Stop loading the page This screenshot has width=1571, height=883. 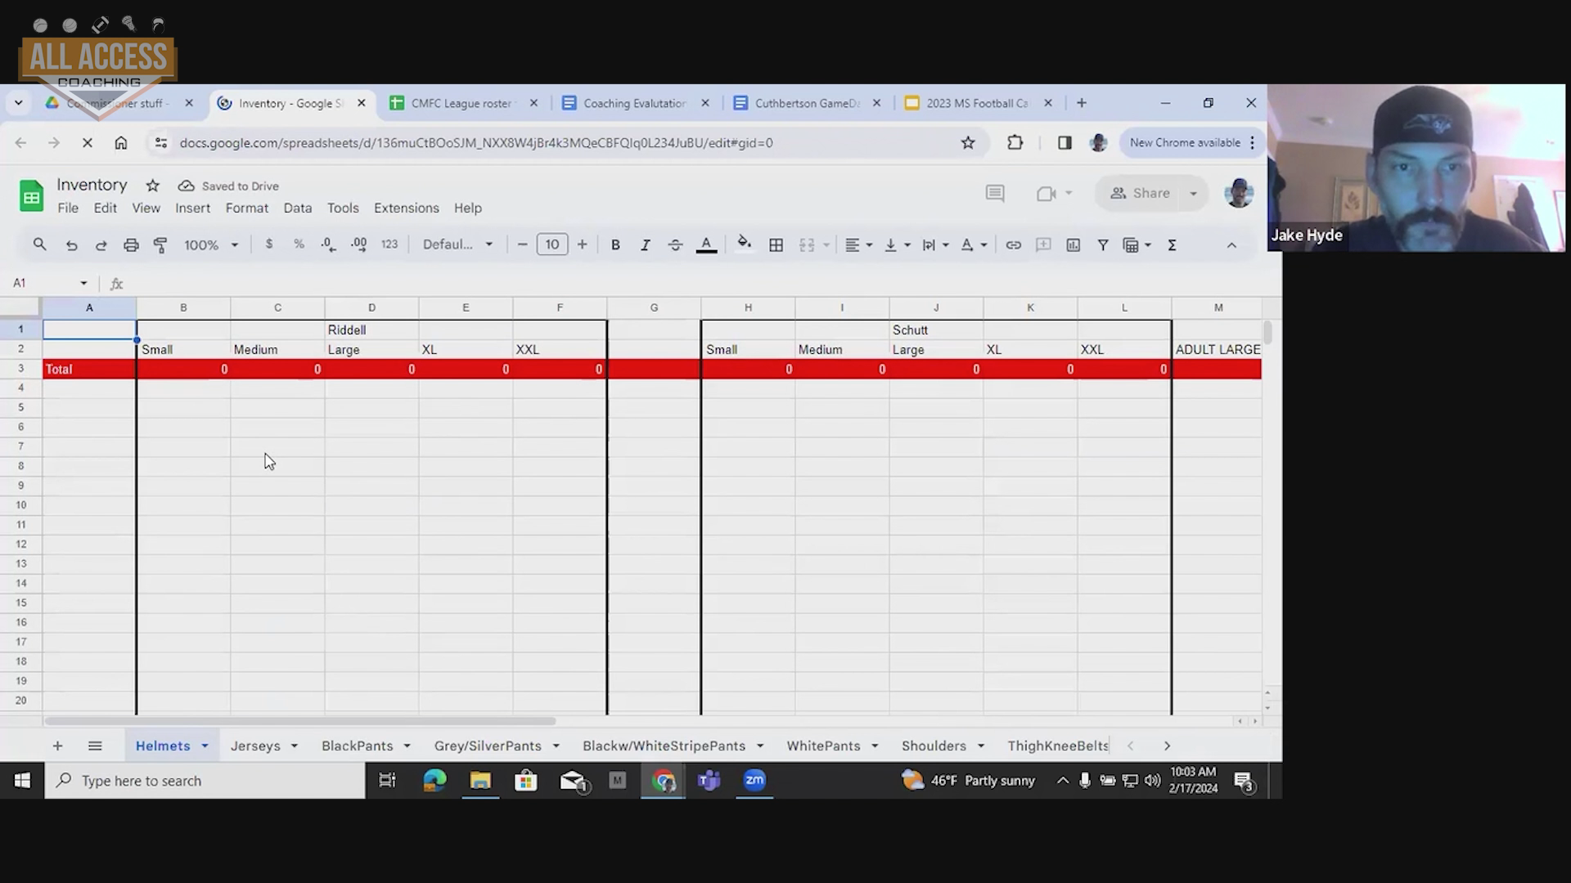tap(88, 143)
